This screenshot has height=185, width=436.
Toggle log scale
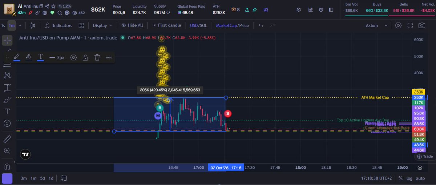pyautogui.click(x=409, y=178)
